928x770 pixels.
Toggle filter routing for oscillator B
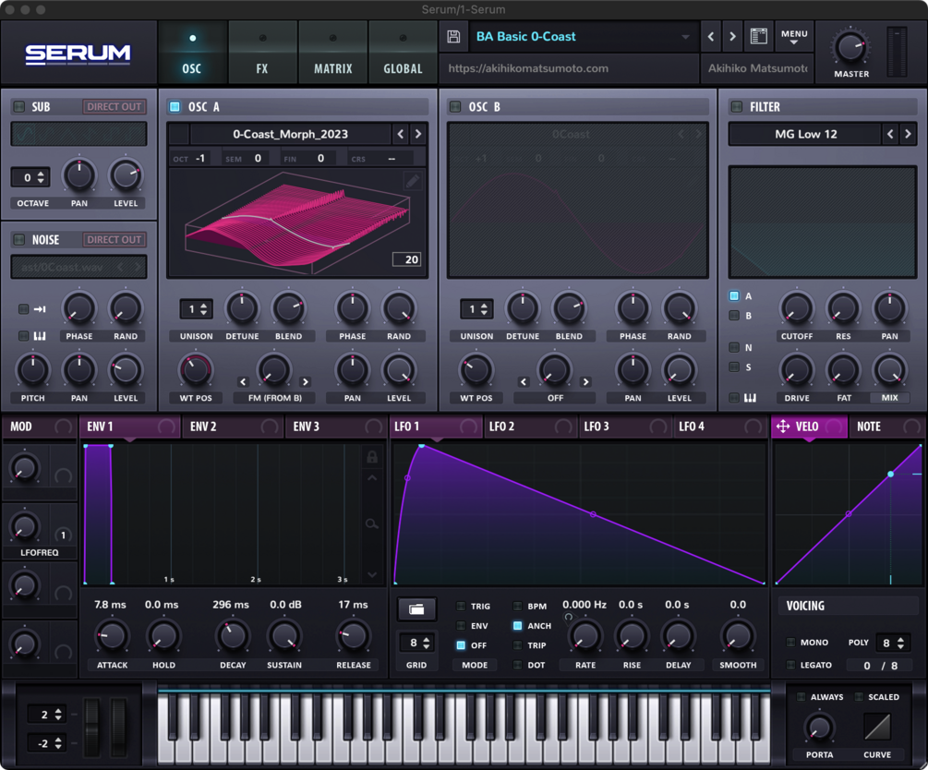pyautogui.click(x=734, y=316)
